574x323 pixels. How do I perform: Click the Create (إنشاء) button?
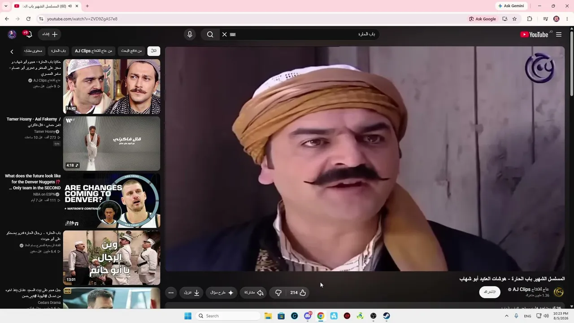(x=50, y=35)
